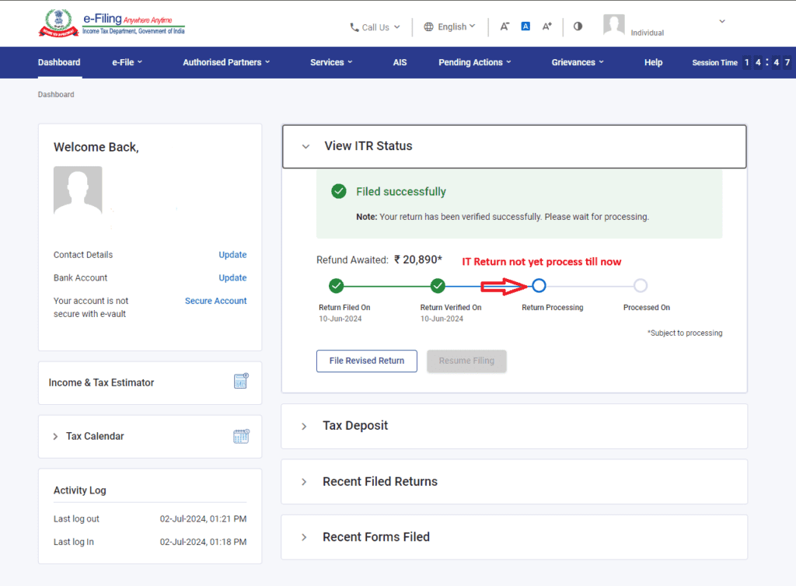796x586 pixels.
Task: Click the Return Processing step circle
Action: point(539,285)
